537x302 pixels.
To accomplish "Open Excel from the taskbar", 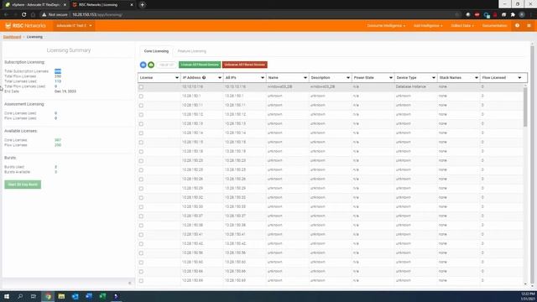I will [x=102, y=296].
